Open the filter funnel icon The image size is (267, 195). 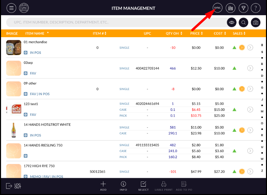[243, 8]
